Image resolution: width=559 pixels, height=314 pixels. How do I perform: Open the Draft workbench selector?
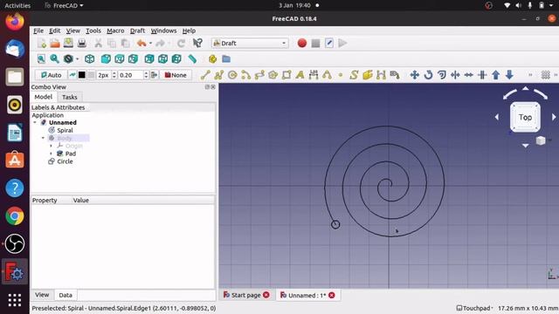pos(250,43)
